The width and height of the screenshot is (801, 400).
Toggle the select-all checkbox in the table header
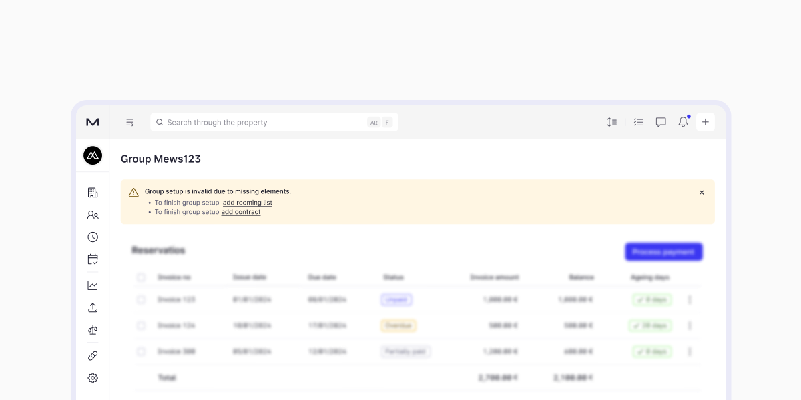pyautogui.click(x=141, y=277)
